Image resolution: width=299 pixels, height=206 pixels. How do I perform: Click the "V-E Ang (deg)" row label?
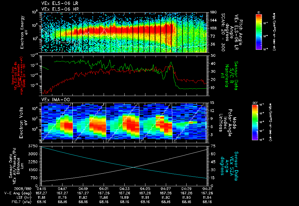click(18, 193)
